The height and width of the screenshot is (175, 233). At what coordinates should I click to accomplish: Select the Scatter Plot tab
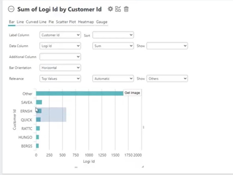(x=66, y=22)
